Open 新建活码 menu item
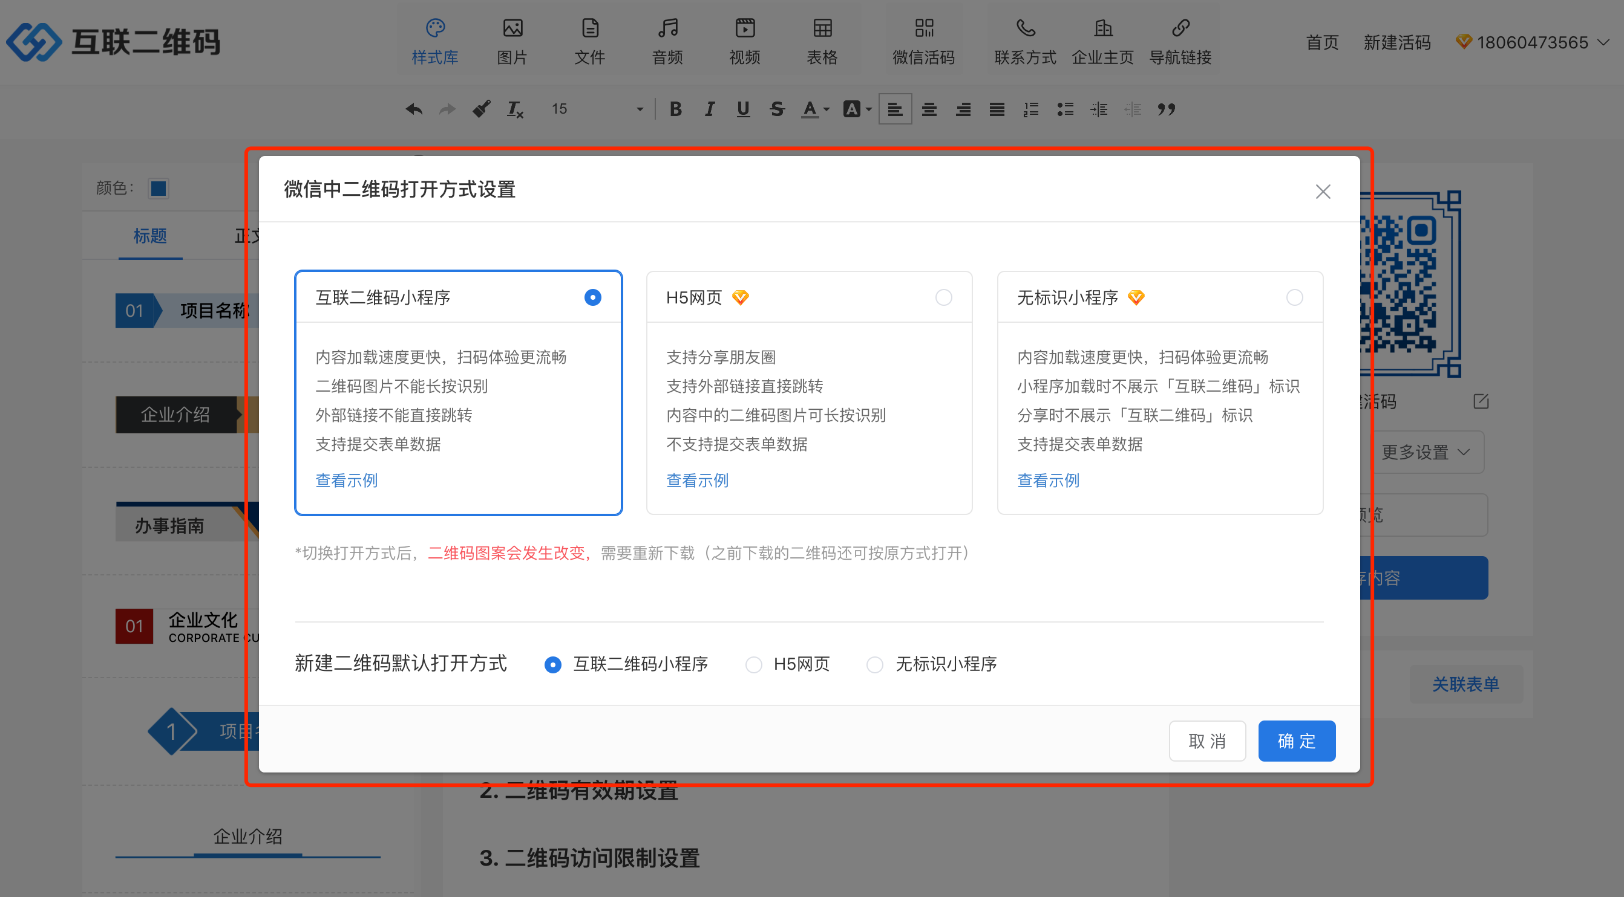 [1396, 42]
